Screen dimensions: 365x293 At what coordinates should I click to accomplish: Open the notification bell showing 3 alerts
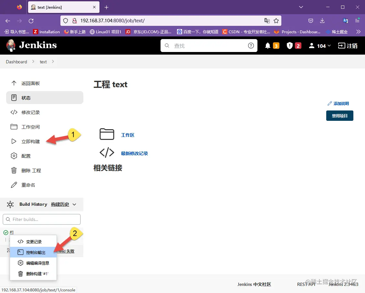click(x=268, y=46)
